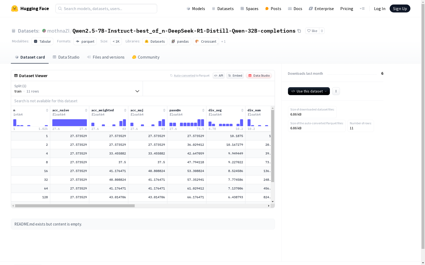Open the navigation more-menu icon
This screenshot has height=265, width=425.
(362, 8)
